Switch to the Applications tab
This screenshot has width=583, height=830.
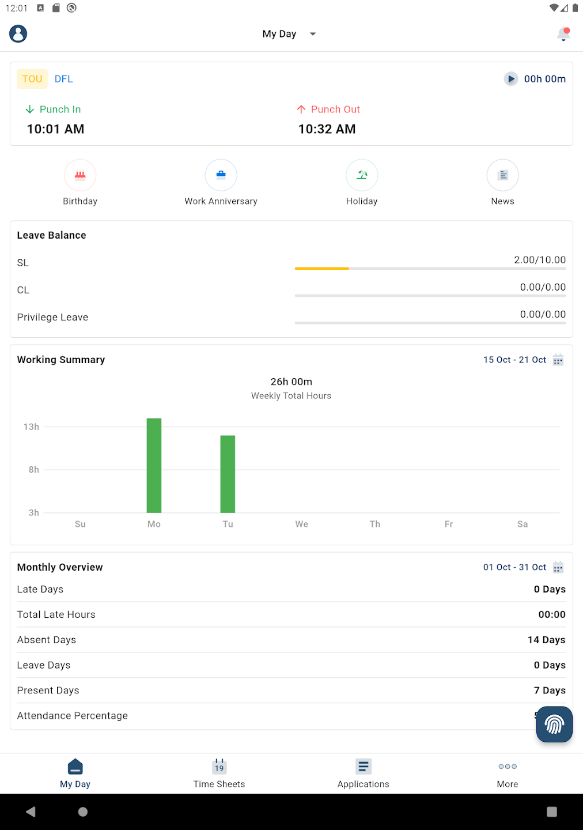pyautogui.click(x=363, y=773)
